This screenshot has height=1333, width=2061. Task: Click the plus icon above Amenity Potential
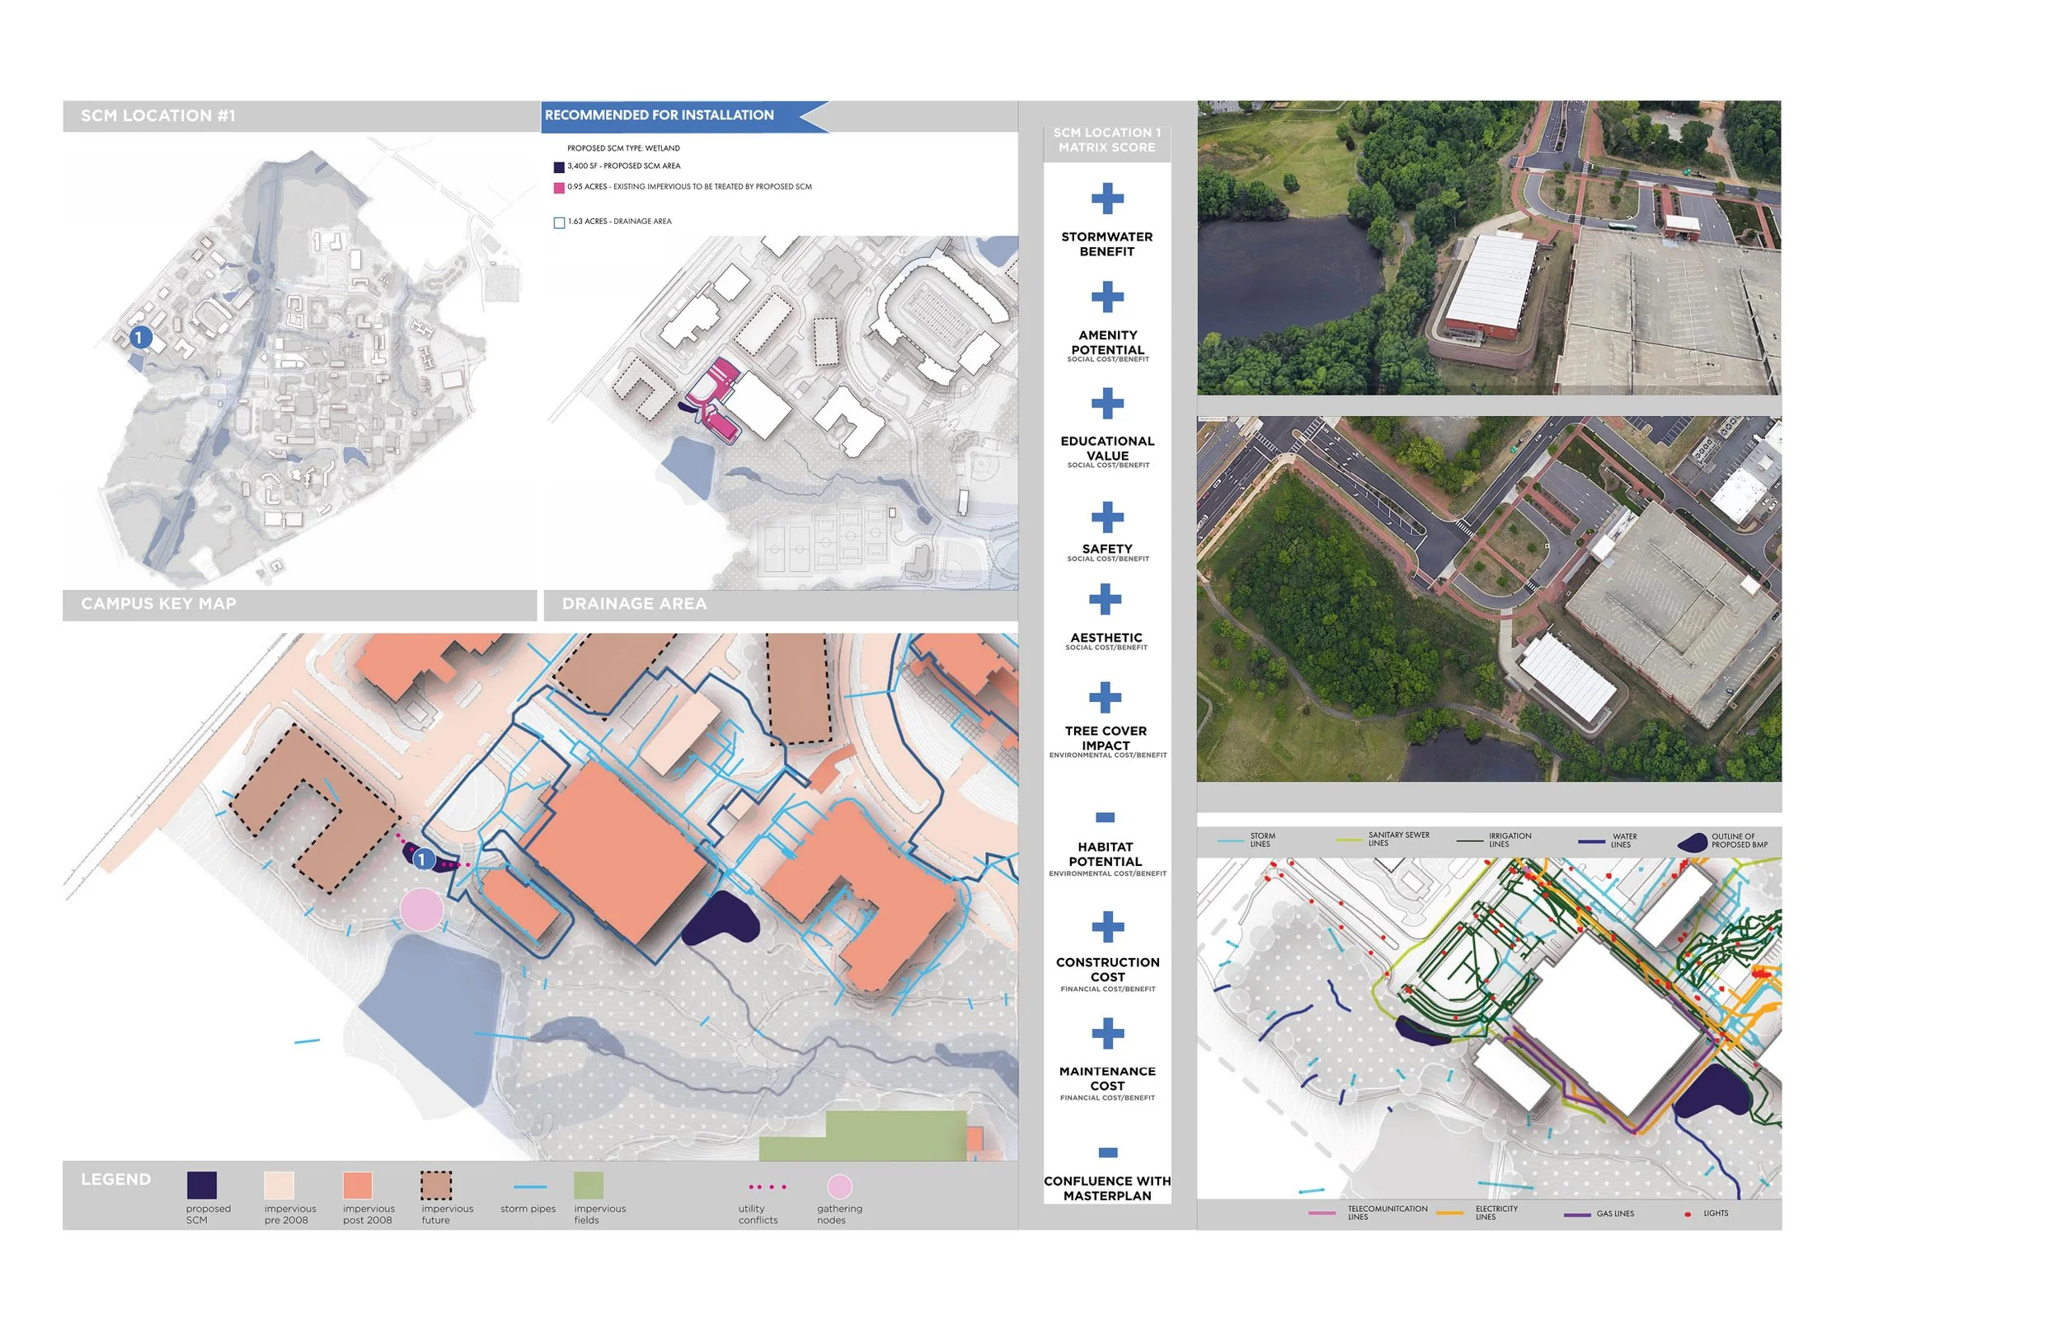[x=1106, y=297]
